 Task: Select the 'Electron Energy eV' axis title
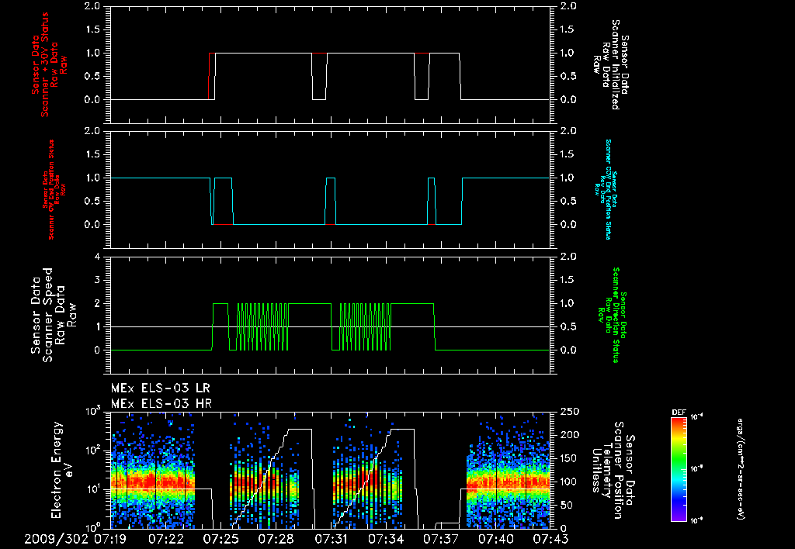pos(62,469)
